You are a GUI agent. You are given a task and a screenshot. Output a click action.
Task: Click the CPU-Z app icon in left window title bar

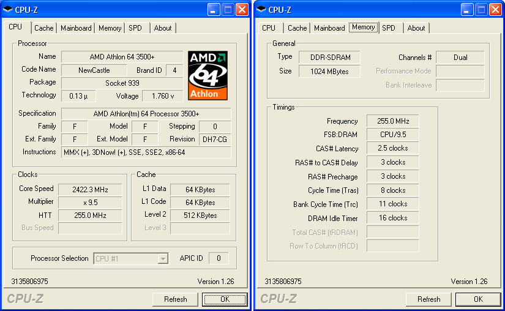point(8,10)
